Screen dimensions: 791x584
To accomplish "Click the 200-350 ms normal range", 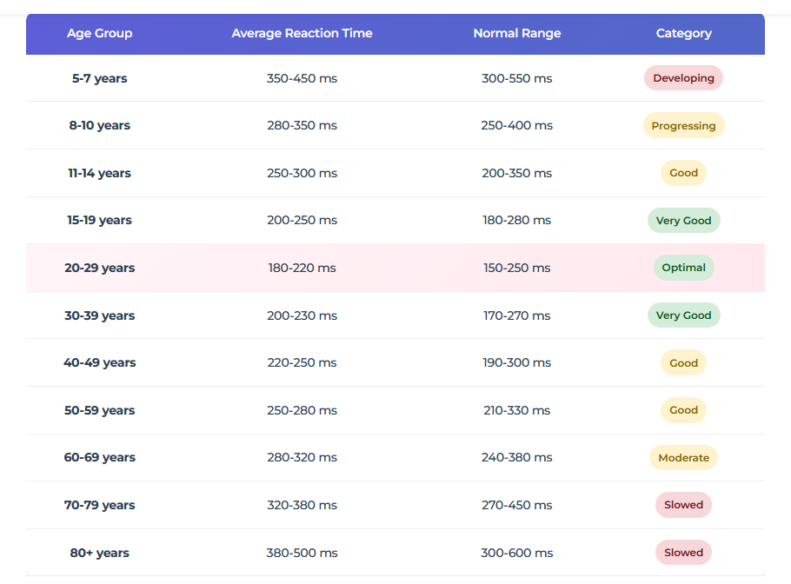I will coord(516,173).
